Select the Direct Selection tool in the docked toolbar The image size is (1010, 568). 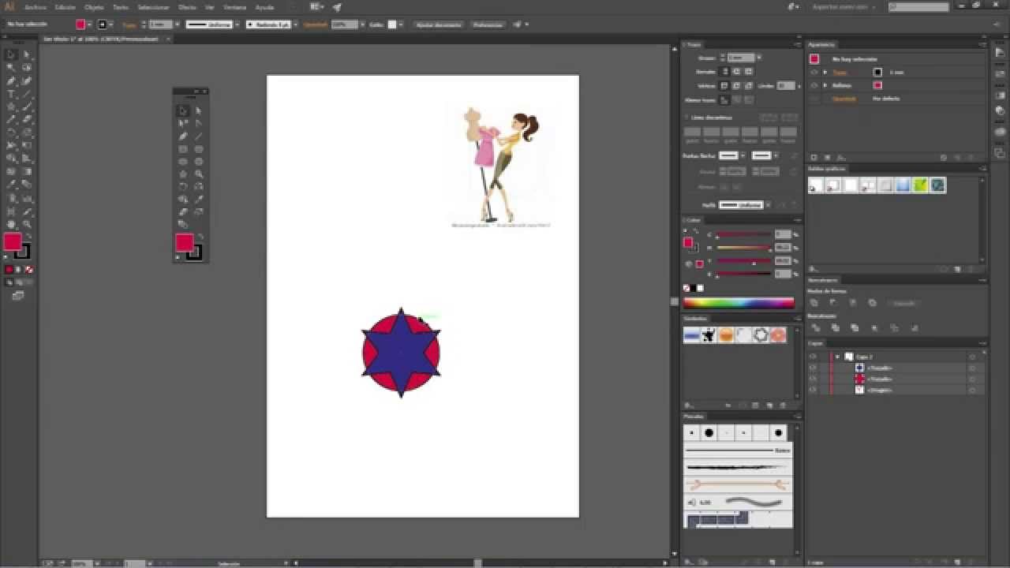pos(27,54)
